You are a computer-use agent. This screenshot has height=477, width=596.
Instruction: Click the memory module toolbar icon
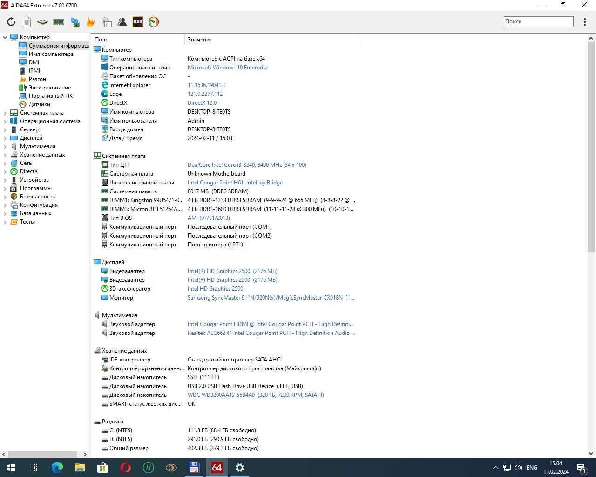(x=58, y=22)
